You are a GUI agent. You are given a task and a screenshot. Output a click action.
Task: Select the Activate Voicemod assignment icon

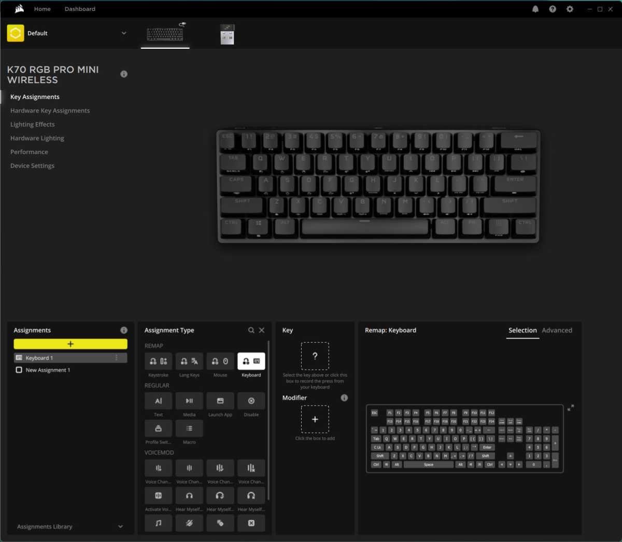point(158,495)
